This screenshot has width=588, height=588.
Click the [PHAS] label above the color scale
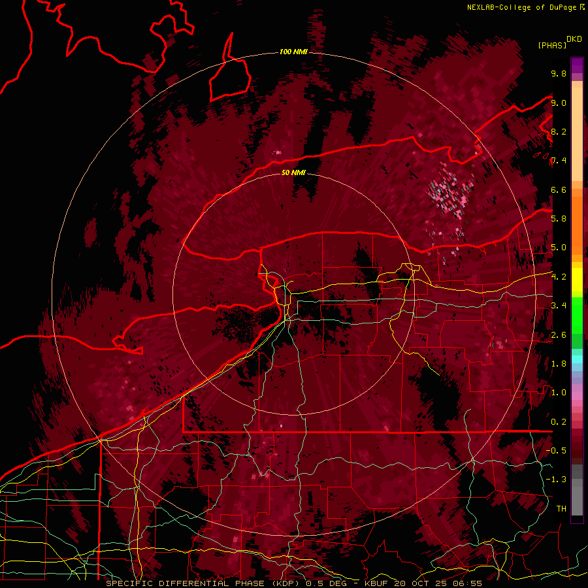click(x=552, y=45)
